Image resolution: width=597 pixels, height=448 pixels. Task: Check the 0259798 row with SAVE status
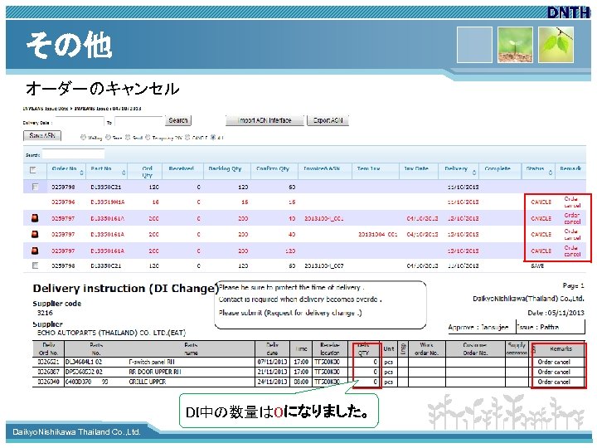35,265
